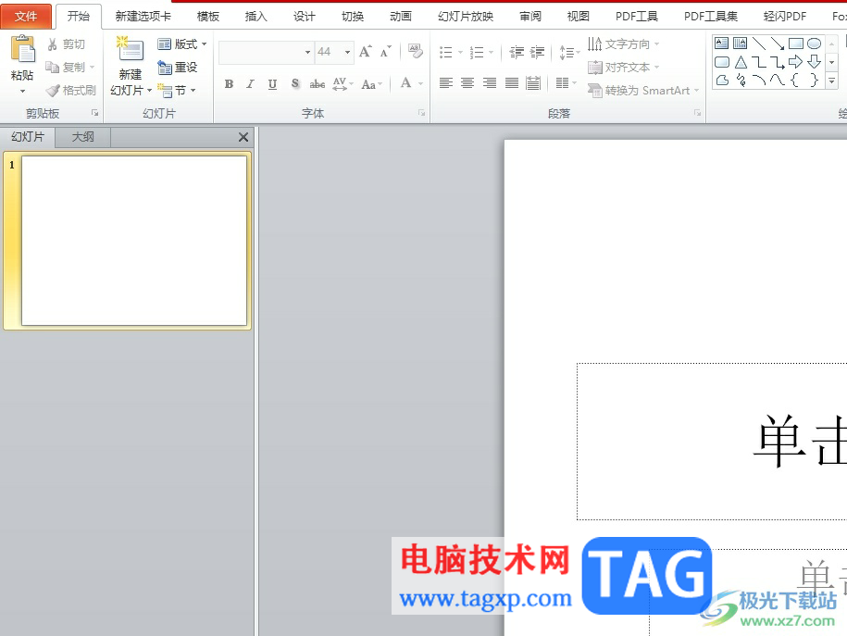The height and width of the screenshot is (636, 847).
Task: Open Align Text (对齐文本) dropdown
Action: click(624, 67)
